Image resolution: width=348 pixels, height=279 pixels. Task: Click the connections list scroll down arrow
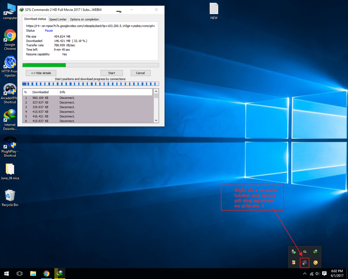point(156,120)
